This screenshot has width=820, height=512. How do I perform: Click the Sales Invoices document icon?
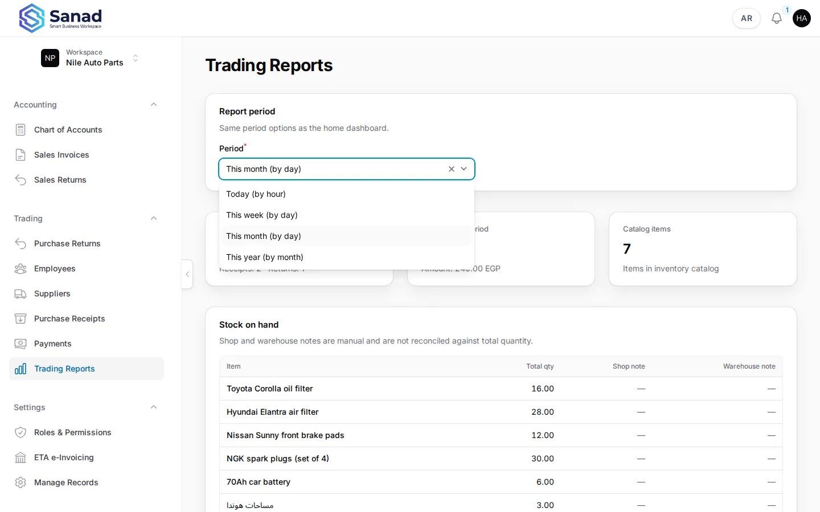coord(20,155)
